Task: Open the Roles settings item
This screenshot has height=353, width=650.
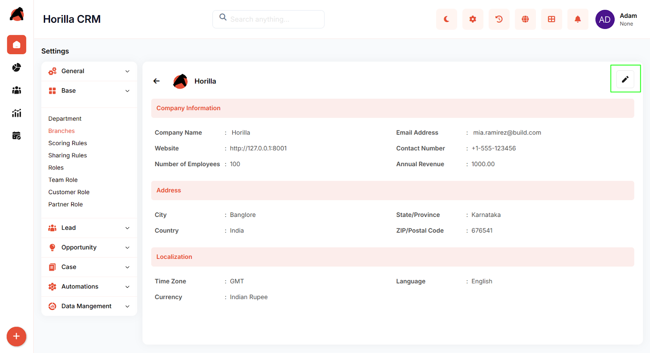Action: pos(56,167)
